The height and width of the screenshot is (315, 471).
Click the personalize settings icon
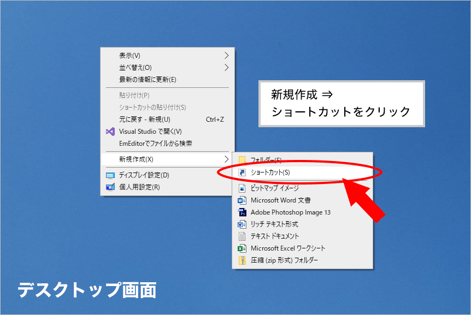pos(110,187)
